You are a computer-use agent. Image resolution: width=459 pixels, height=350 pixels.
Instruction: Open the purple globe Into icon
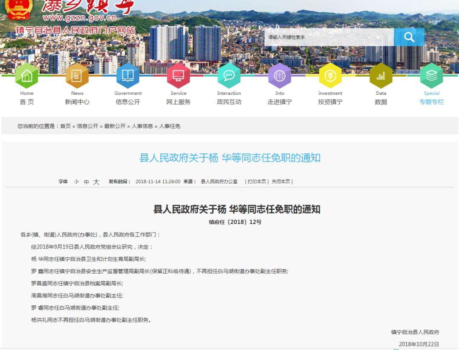click(x=280, y=76)
